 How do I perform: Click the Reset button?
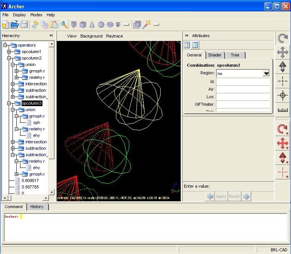tap(234, 196)
